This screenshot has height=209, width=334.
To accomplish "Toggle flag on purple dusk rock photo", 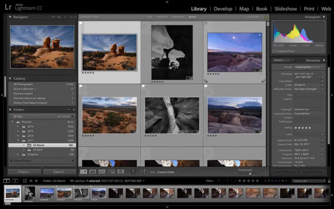I will (x=206, y=86).
